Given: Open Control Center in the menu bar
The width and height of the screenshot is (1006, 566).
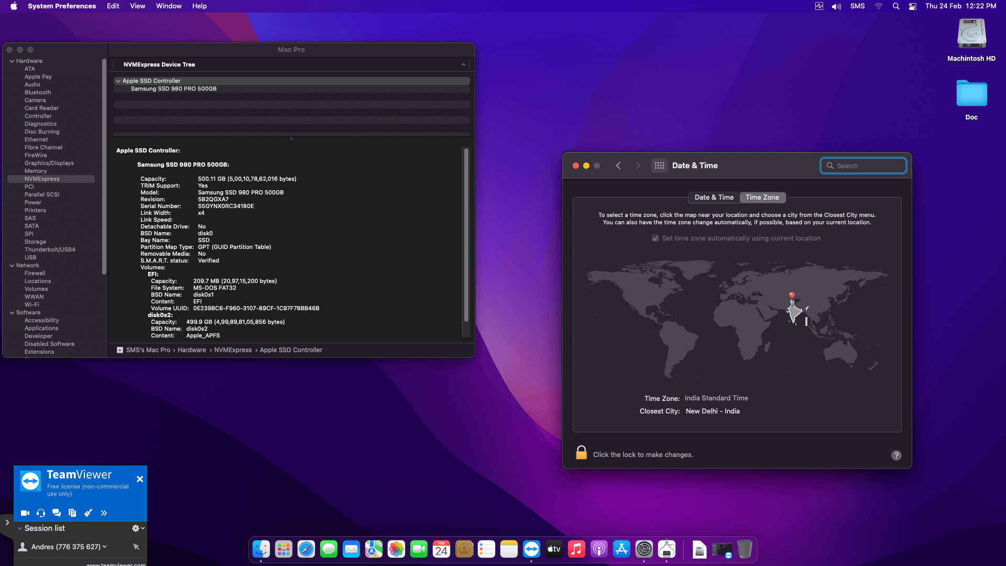Looking at the screenshot, I should (x=912, y=6).
